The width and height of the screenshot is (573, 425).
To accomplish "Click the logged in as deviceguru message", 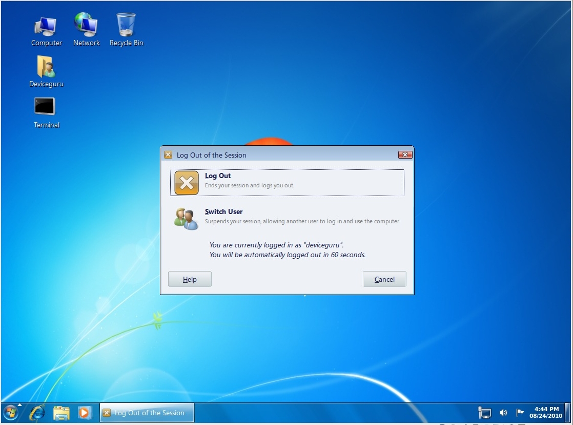I will [276, 245].
